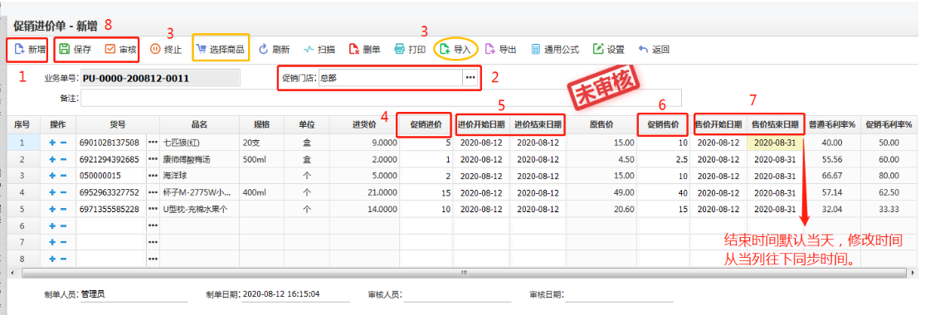Select the 海洋球 product name cell
The image size is (930, 315).
click(199, 176)
